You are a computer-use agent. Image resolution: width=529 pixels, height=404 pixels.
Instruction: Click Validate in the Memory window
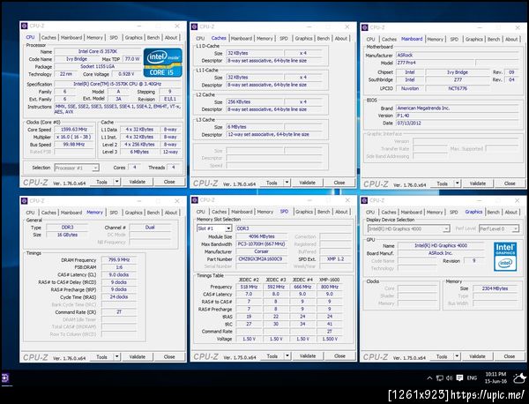pyautogui.click(x=138, y=356)
